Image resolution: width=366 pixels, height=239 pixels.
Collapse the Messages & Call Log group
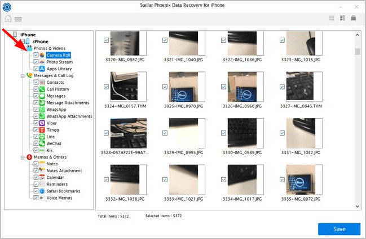(x=23, y=76)
